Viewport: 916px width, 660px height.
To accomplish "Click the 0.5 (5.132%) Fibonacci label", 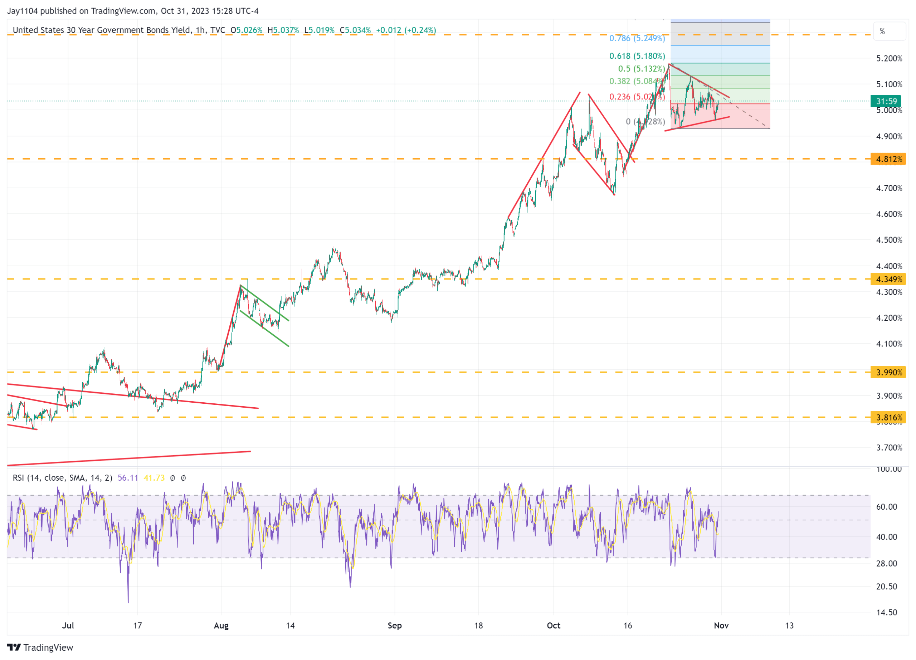I will click(641, 69).
